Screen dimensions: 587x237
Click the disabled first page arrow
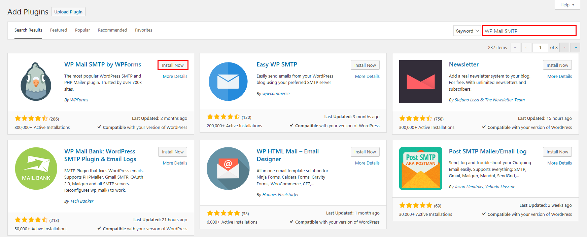click(x=515, y=47)
